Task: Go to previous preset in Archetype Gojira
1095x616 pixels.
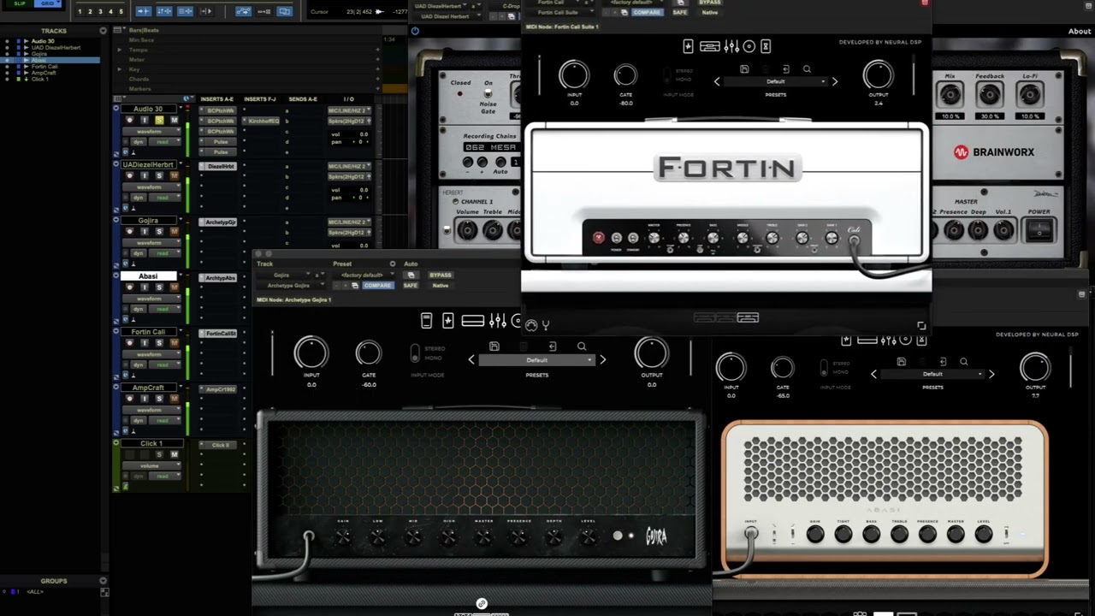Action: (471, 360)
